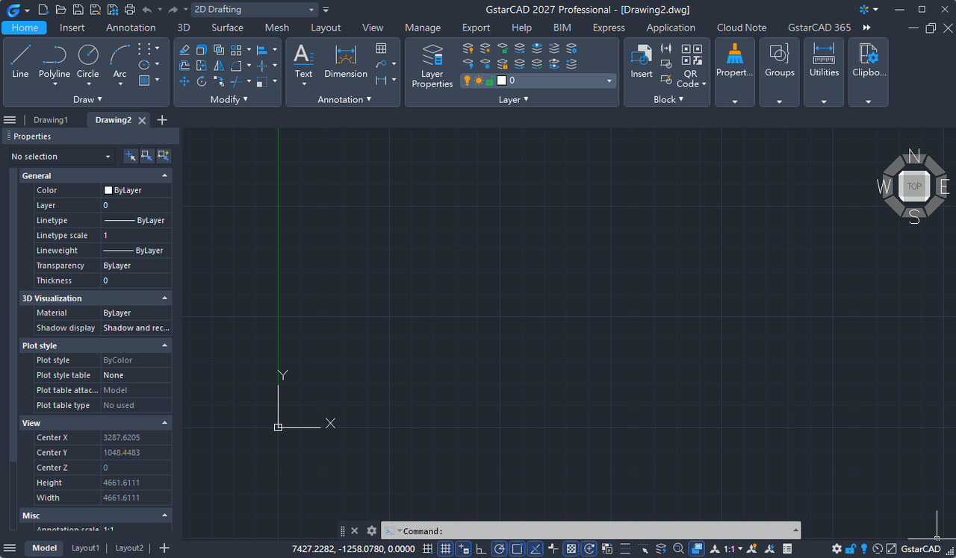Switch to the Layout1 tab
Screen dimensions: 956x558
(x=85, y=548)
